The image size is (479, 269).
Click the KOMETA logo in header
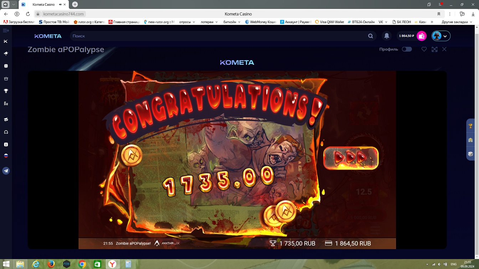click(48, 36)
